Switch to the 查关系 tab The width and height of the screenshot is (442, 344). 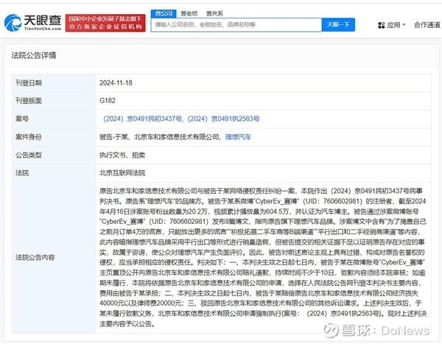pos(214,13)
